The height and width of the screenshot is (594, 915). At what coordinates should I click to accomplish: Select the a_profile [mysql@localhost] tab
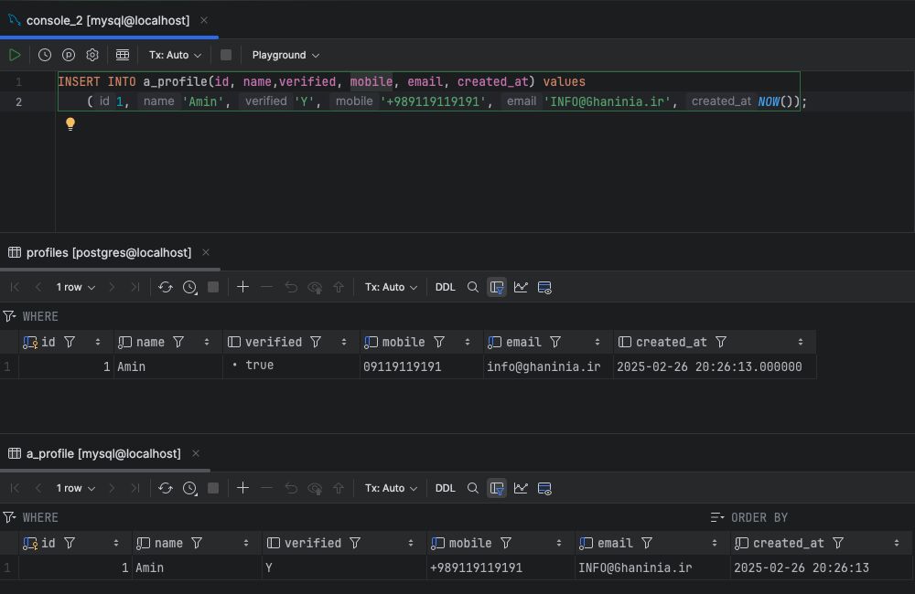coord(103,453)
